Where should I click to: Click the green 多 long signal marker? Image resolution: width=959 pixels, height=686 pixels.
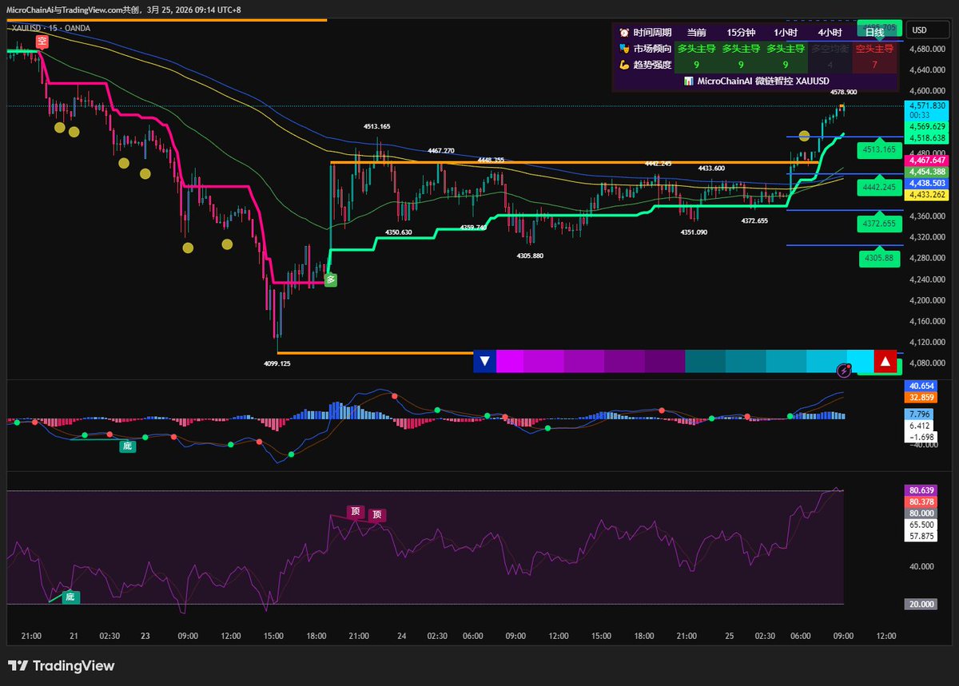coord(330,280)
